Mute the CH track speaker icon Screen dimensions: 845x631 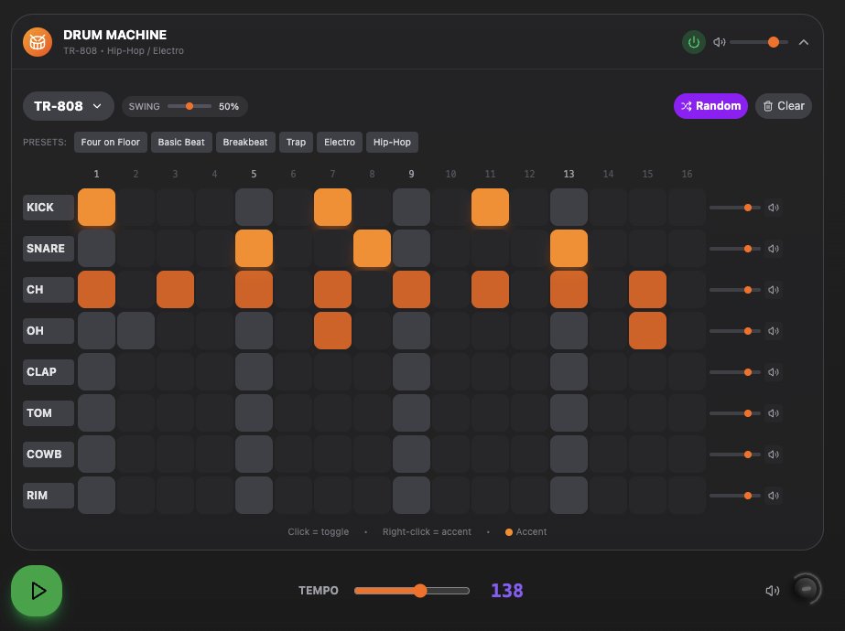click(x=774, y=290)
